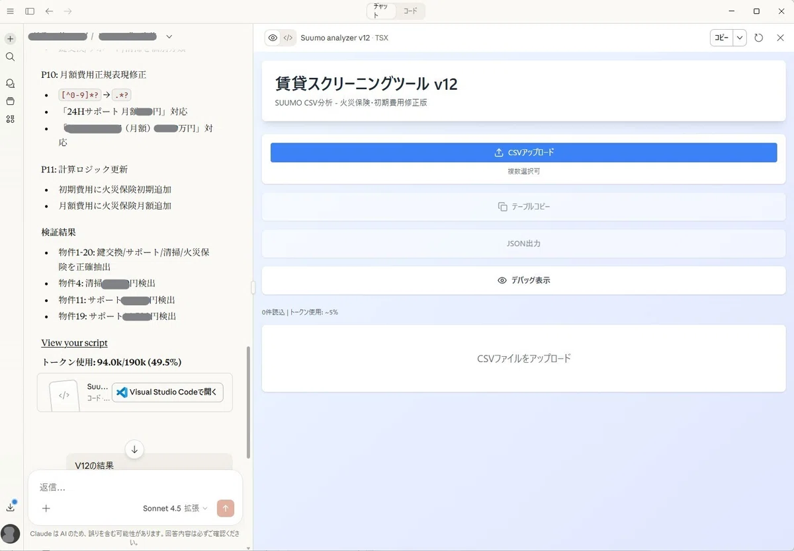The height and width of the screenshot is (551, 794).
Task: Start a new chat with plus icon
Action: (10, 39)
